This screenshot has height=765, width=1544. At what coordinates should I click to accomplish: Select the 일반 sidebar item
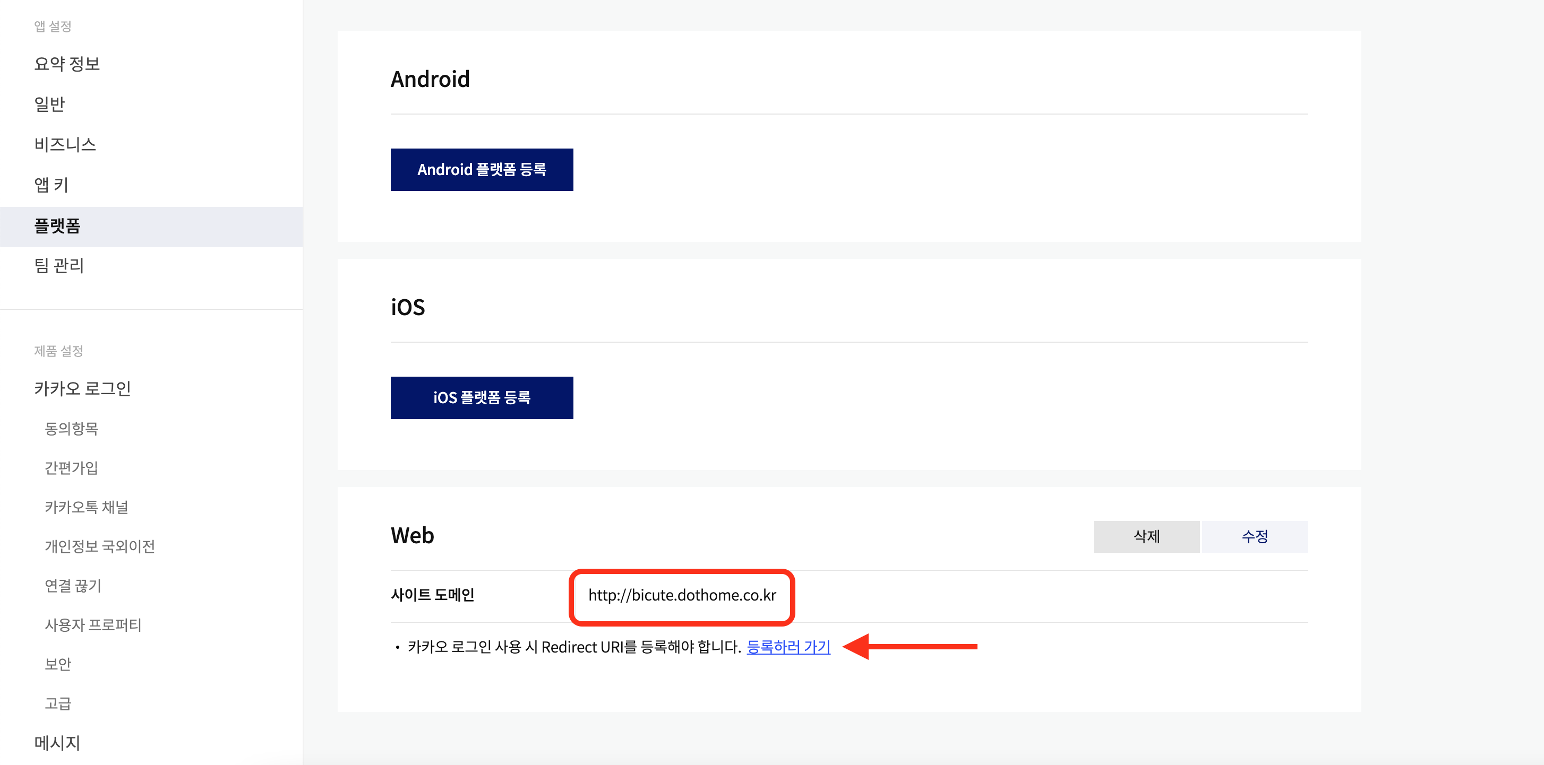pos(49,104)
